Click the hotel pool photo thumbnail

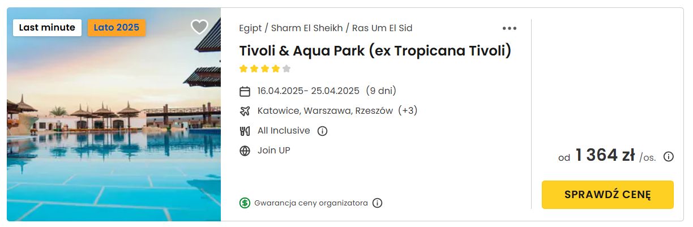tap(114, 114)
